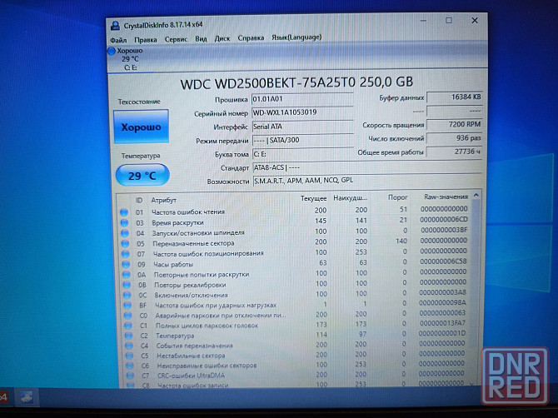Open the Сервис menu
The width and height of the screenshot is (558, 418).
[x=176, y=39]
